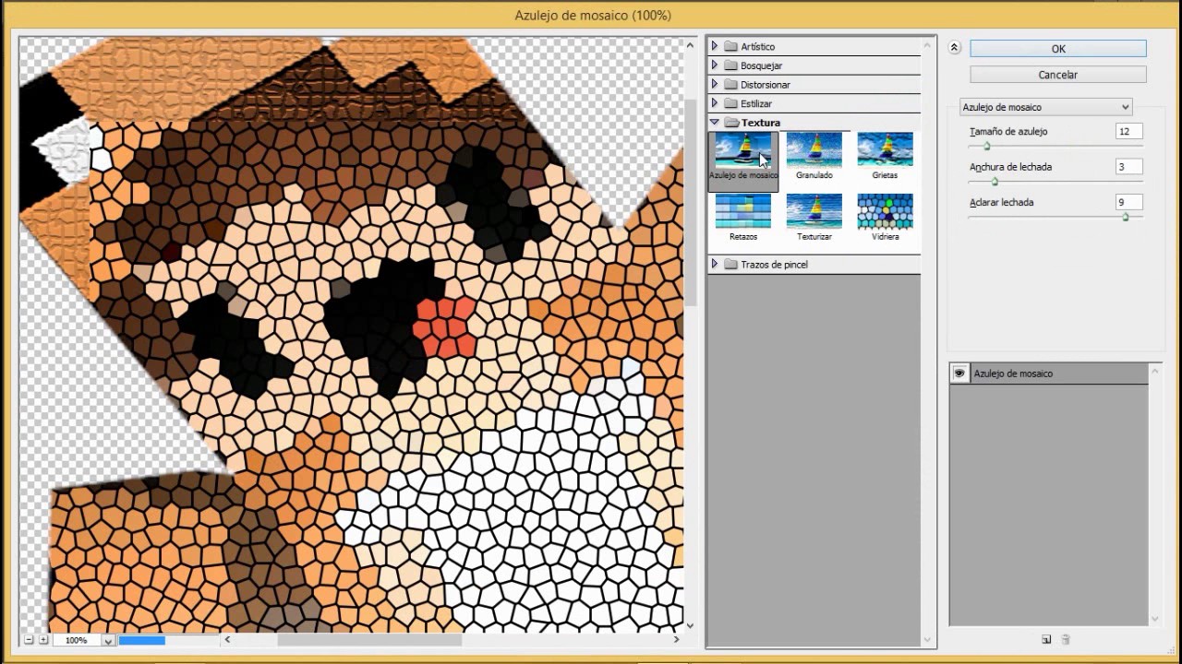Click the Cancelar button
The width and height of the screenshot is (1182, 664).
pyautogui.click(x=1058, y=75)
